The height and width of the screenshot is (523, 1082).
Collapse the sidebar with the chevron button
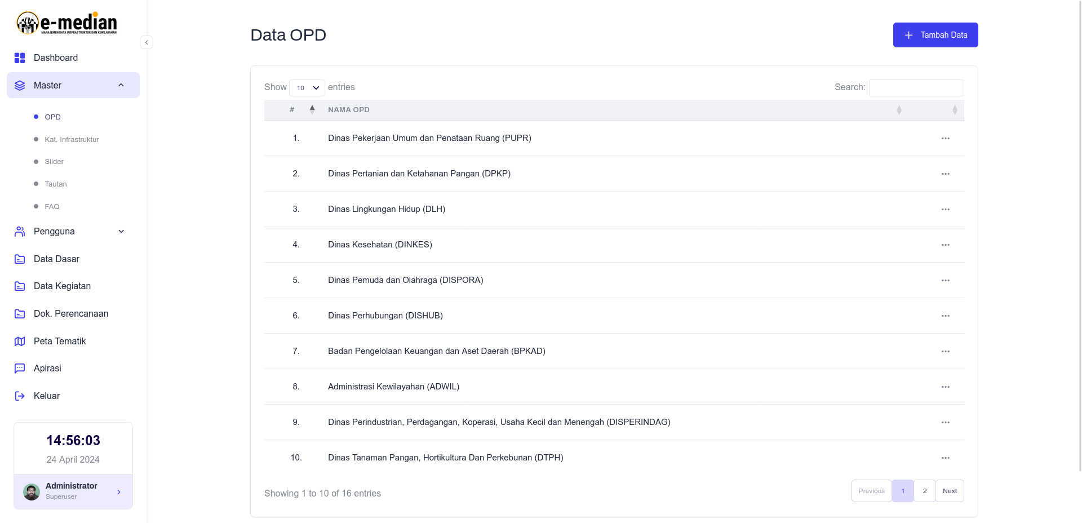(147, 42)
